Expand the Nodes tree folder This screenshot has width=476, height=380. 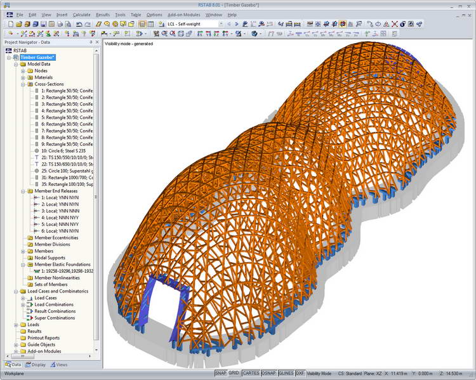click(23, 70)
